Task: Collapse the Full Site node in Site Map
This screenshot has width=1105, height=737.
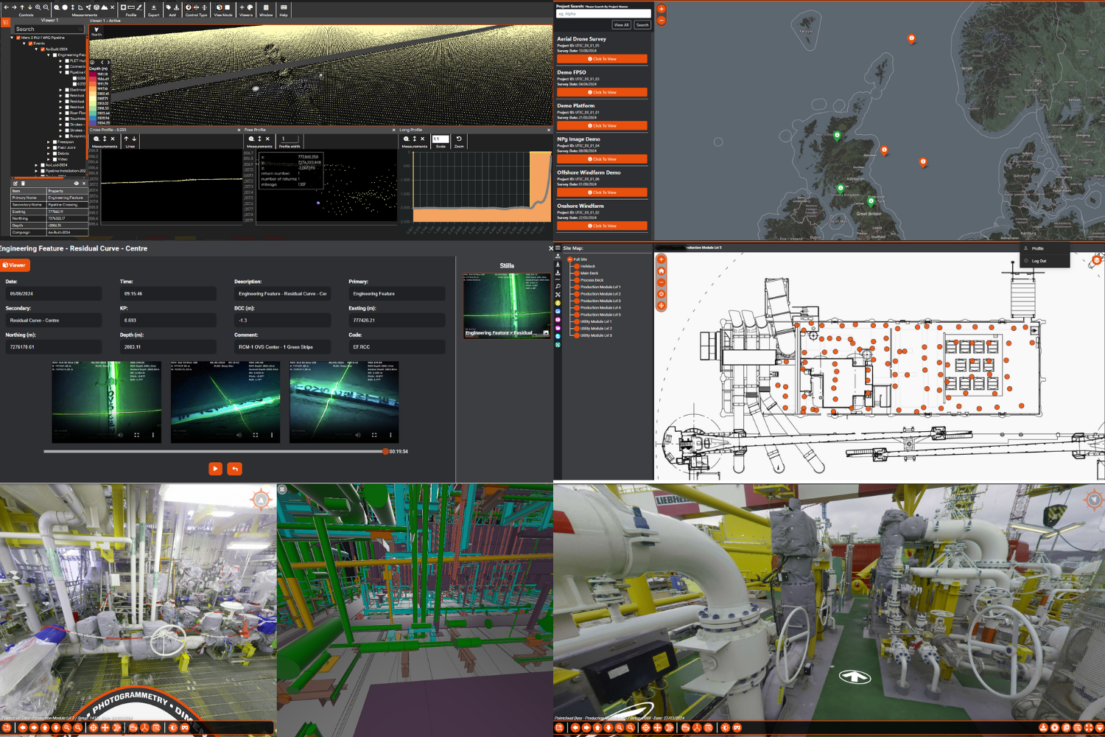Action: [x=569, y=259]
